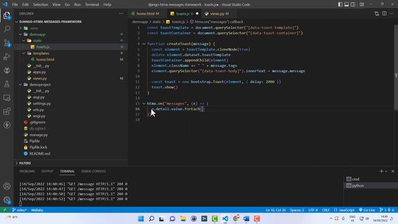Click the editor vertical scrollbar
This screenshot has width=398, height=224.
click(x=396, y=68)
